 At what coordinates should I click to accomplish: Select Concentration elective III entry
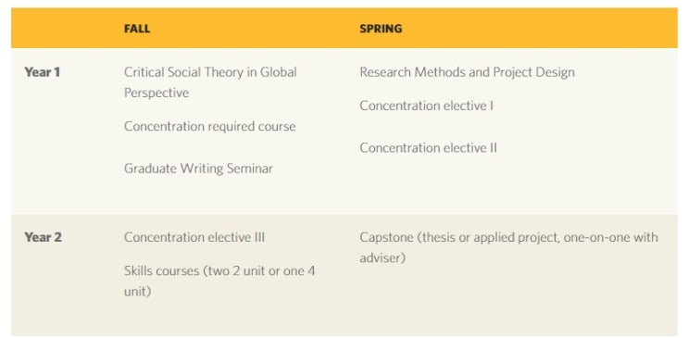(x=194, y=237)
